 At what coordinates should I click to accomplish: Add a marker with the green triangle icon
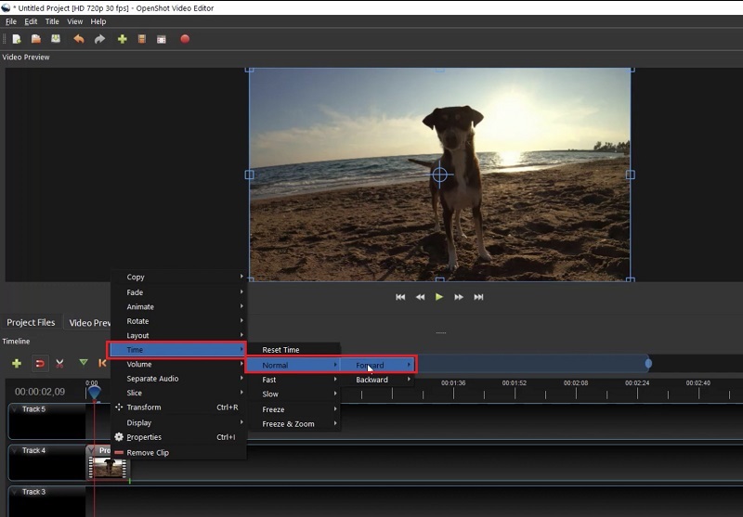click(84, 363)
